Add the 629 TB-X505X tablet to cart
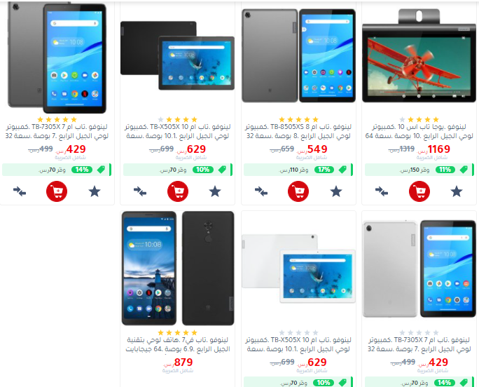This screenshot has width=479, height=387. pyautogui.click(x=177, y=191)
